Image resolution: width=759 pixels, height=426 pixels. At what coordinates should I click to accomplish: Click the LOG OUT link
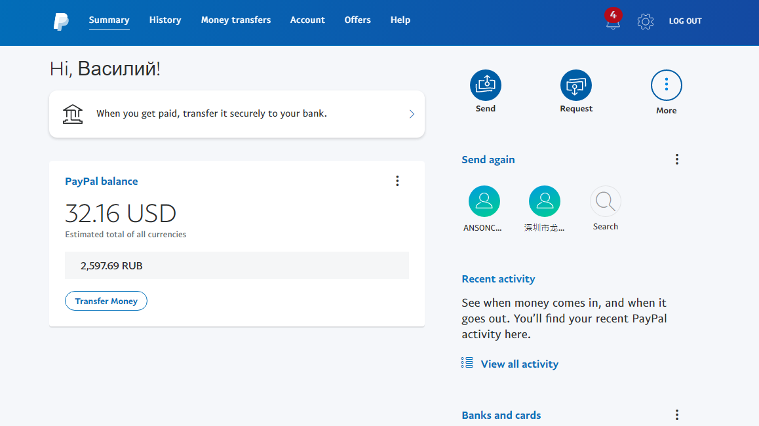click(685, 21)
